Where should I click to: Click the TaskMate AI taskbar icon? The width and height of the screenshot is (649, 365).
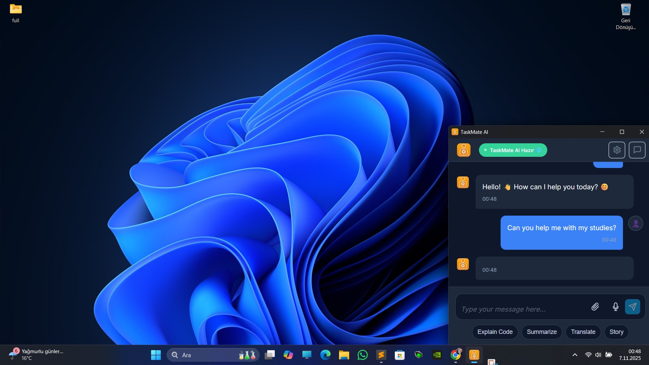(474, 355)
